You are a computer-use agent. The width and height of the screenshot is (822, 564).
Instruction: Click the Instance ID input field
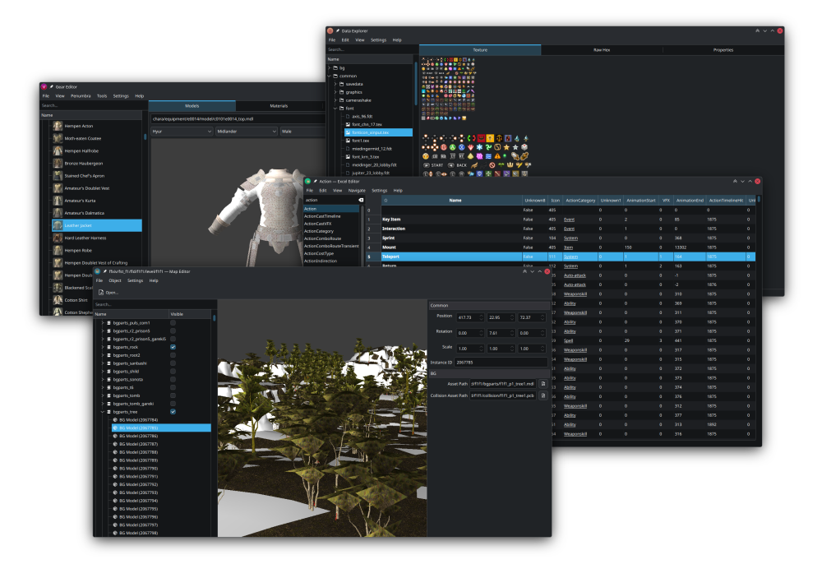coord(501,363)
